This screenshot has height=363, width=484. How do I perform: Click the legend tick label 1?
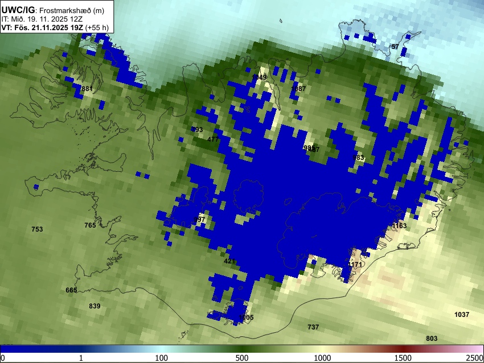(x=81, y=358)
